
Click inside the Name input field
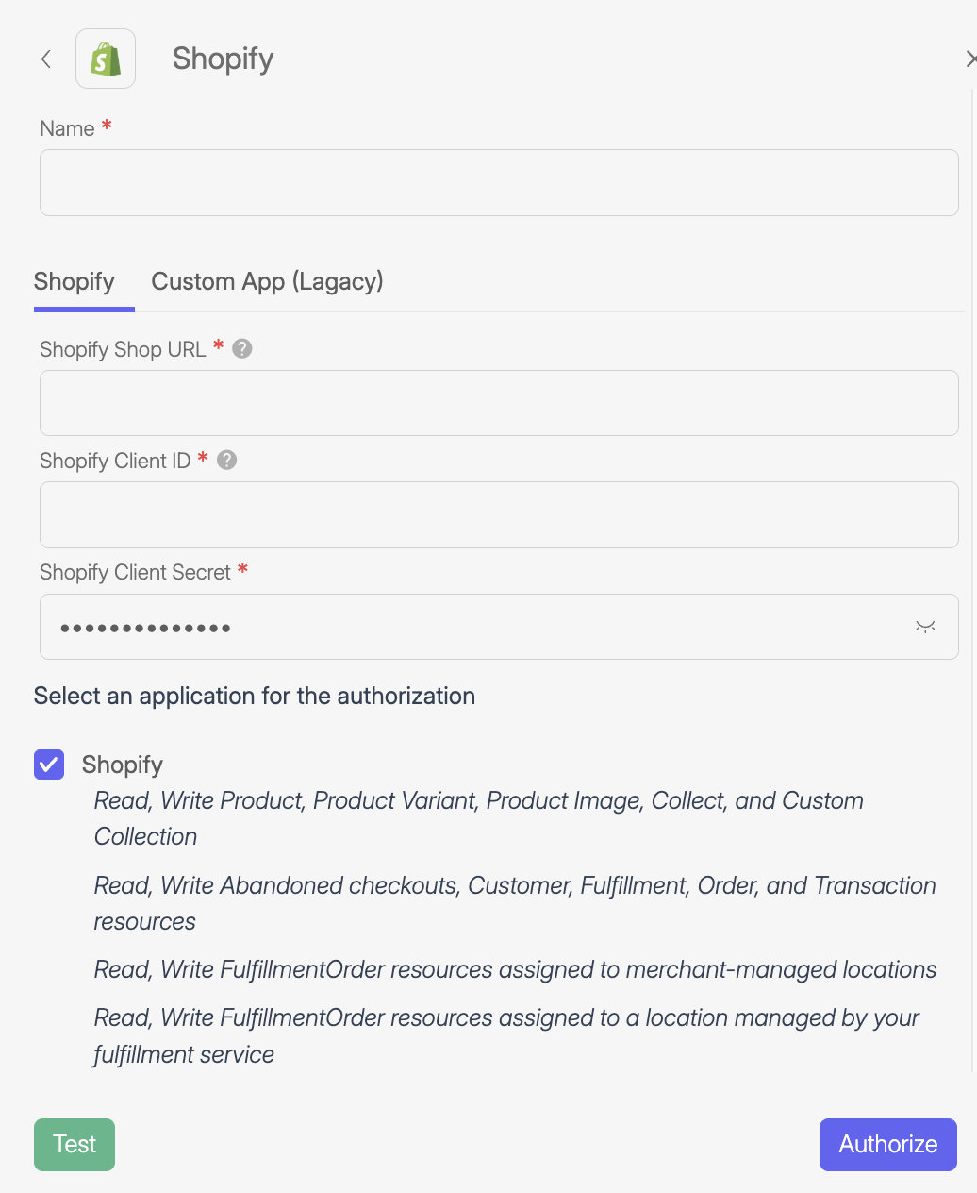499,182
